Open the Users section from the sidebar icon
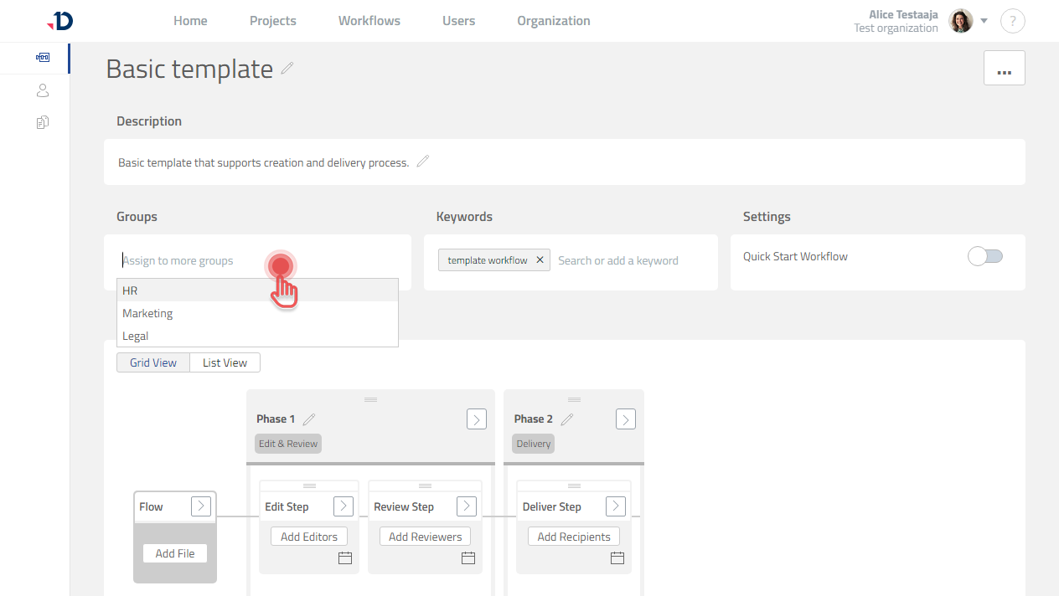This screenshot has width=1059, height=596. [43, 90]
